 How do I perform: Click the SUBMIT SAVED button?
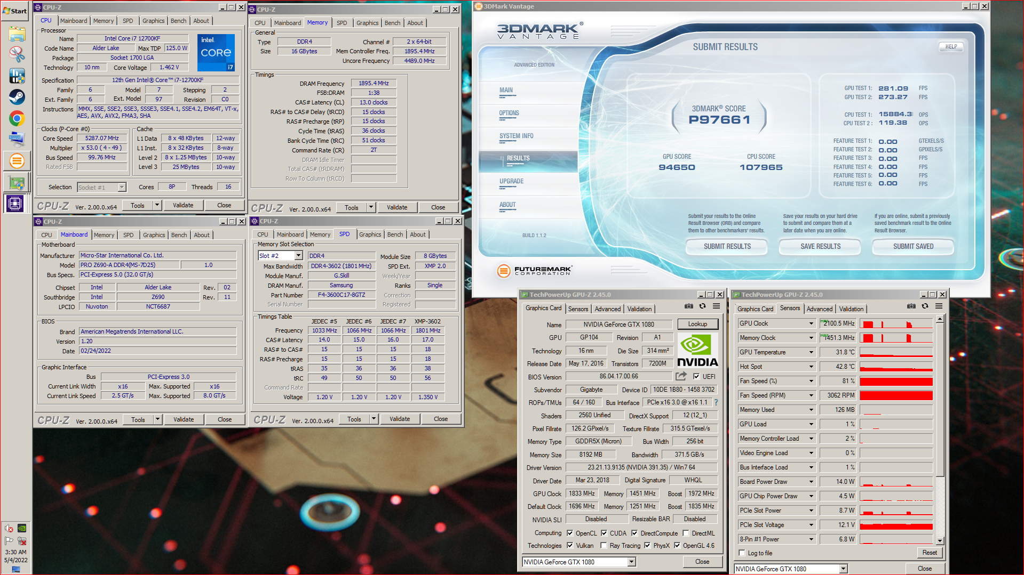point(913,246)
